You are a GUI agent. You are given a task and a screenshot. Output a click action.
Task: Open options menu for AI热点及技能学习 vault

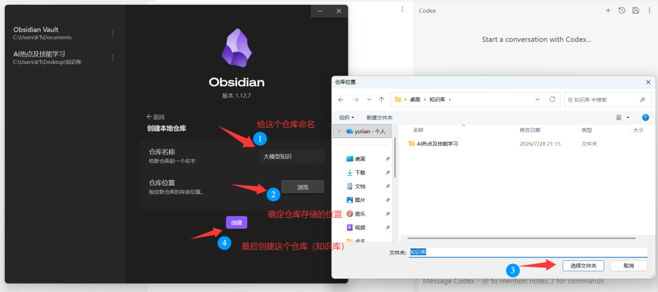(113, 57)
